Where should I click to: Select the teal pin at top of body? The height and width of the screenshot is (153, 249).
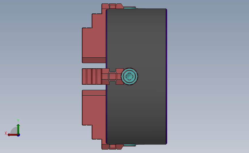[130, 8]
